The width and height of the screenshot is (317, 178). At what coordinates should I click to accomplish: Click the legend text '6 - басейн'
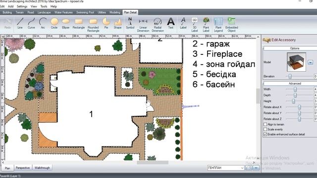point(213,85)
